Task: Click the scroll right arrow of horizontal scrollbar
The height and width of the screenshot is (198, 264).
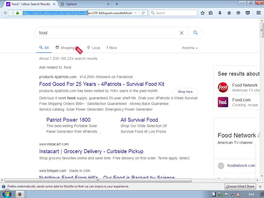Action: pyautogui.click(x=257, y=180)
